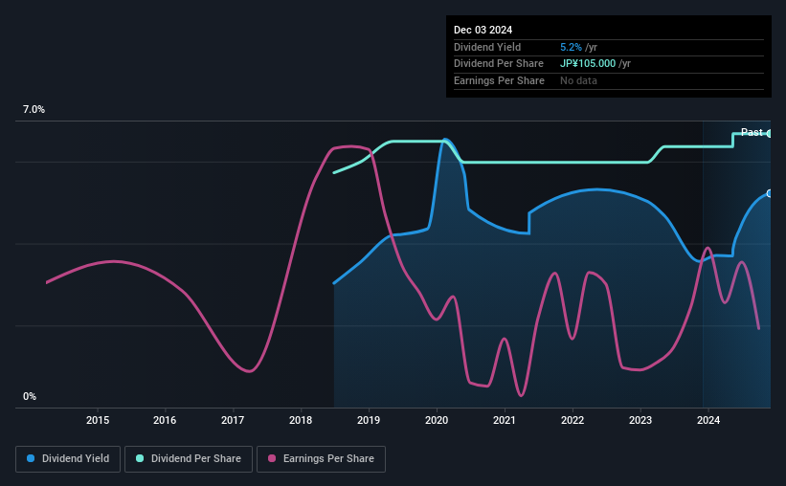Screen dimensions: 786x486
Task: Select the 2022 x-axis year label
Action: tap(573, 420)
